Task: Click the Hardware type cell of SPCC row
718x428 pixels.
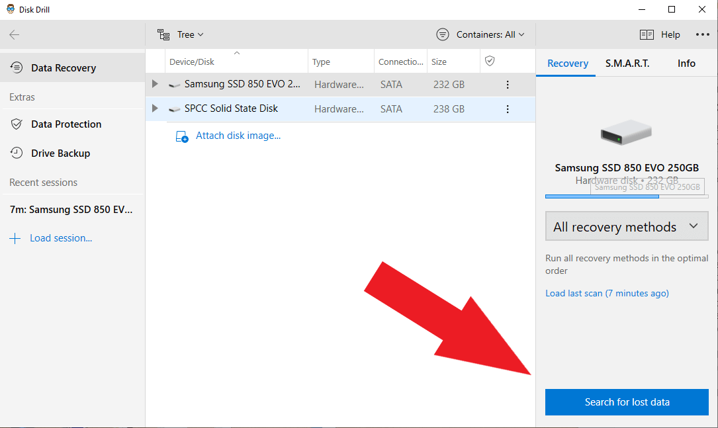Action: tap(339, 109)
